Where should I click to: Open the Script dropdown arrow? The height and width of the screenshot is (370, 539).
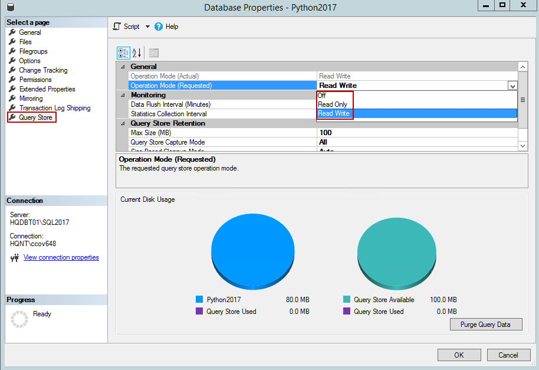pyautogui.click(x=147, y=27)
